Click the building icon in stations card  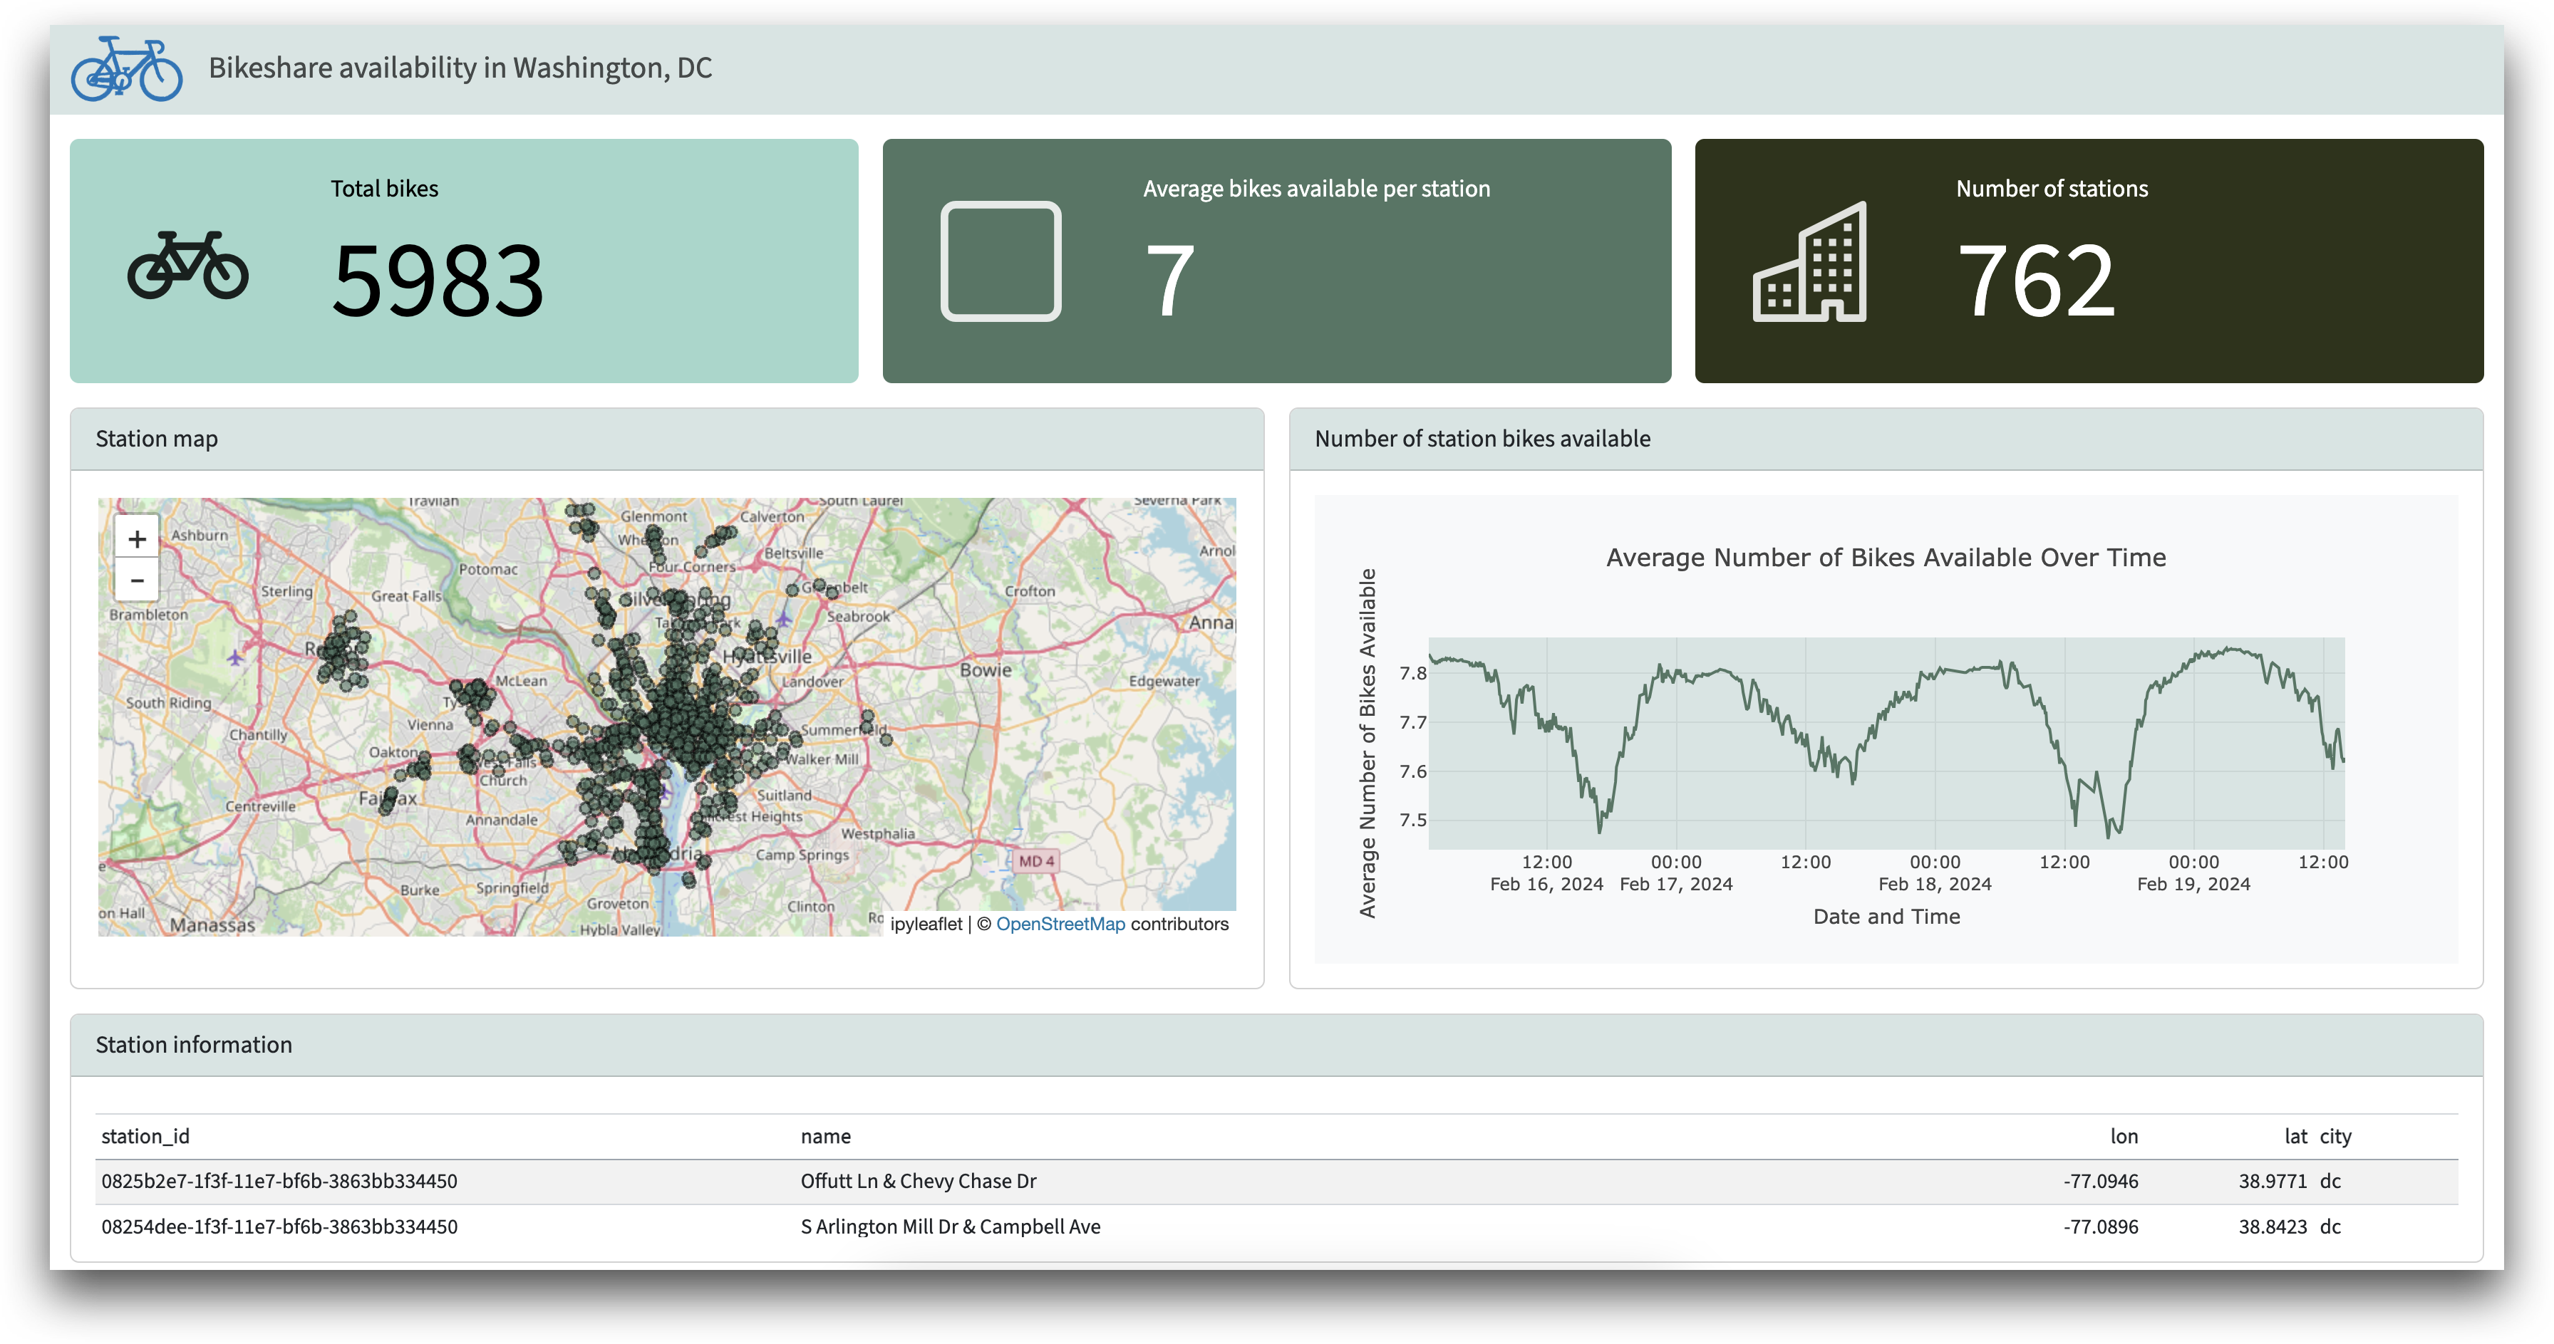(1809, 263)
